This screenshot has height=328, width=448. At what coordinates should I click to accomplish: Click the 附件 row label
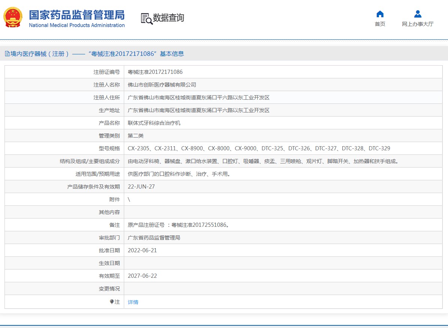pos(114,199)
